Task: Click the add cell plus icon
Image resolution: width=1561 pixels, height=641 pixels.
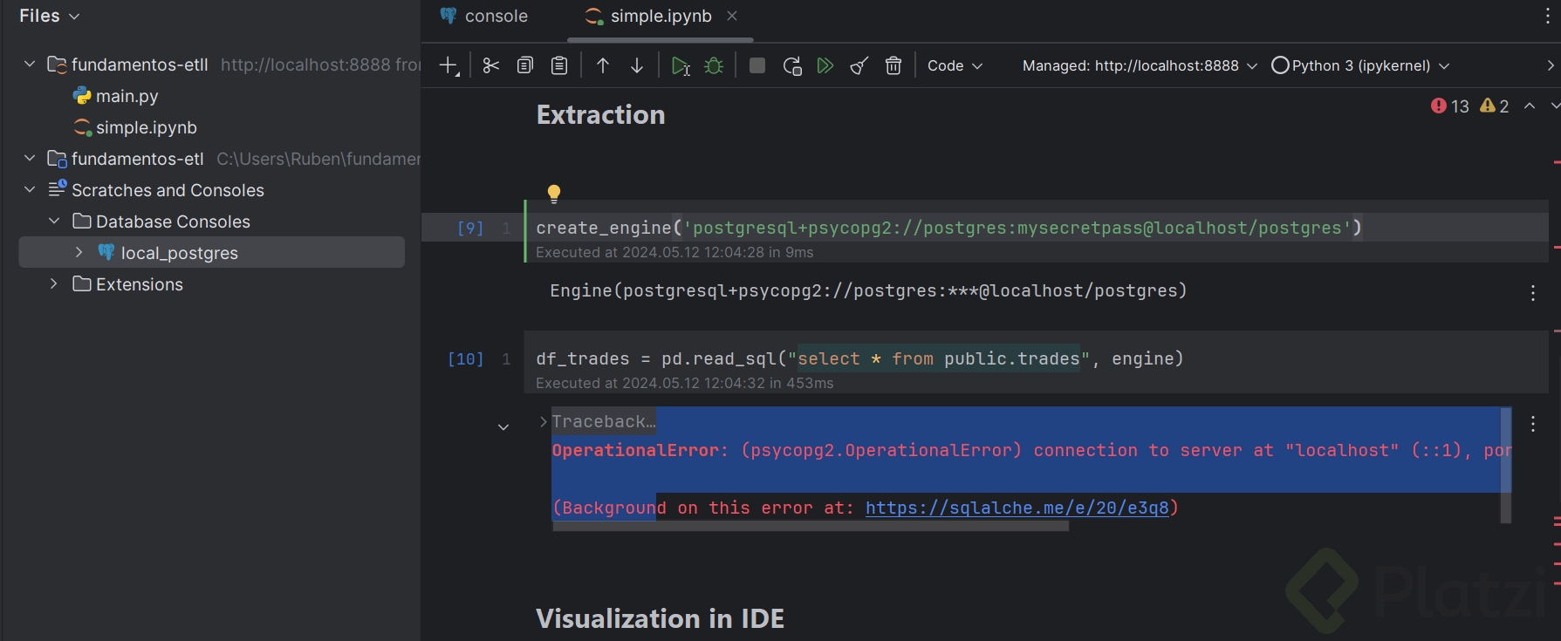Action: coord(448,66)
